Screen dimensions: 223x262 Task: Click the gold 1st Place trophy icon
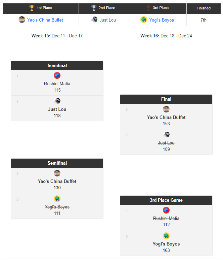[32, 8]
